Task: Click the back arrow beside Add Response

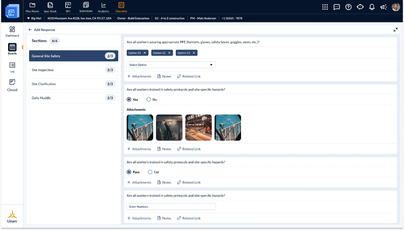Action: click(30, 30)
